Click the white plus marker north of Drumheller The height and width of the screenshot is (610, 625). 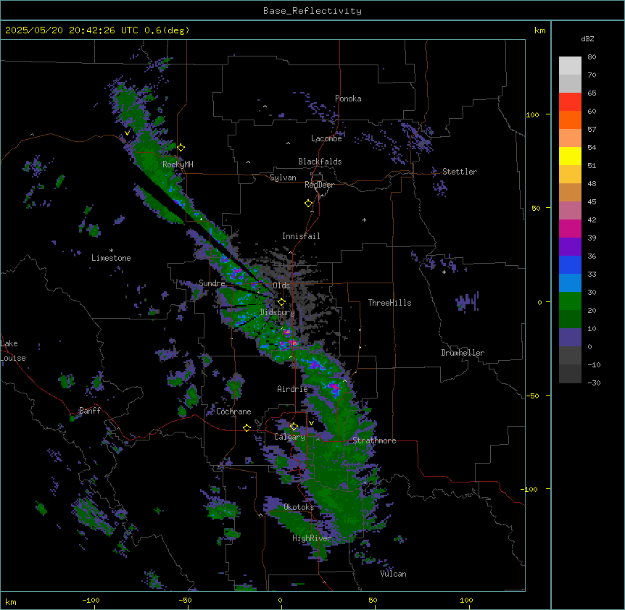pyautogui.click(x=444, y=272)
